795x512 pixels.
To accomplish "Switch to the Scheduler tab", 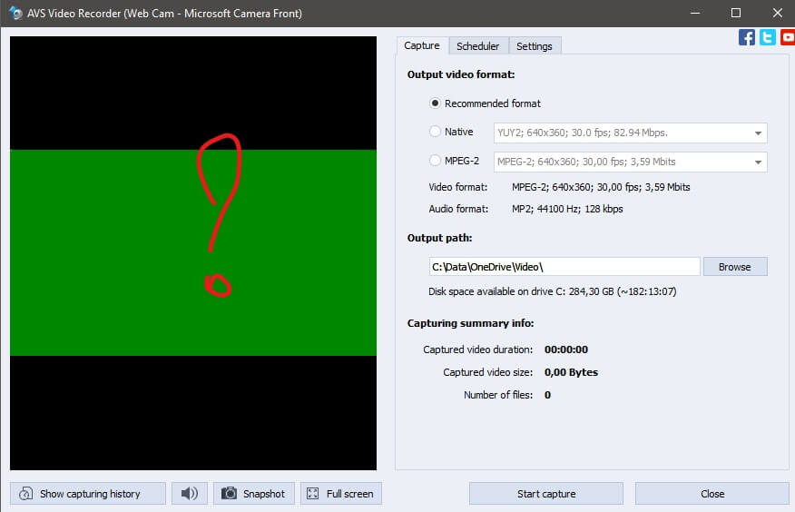I will pos(477,46).
